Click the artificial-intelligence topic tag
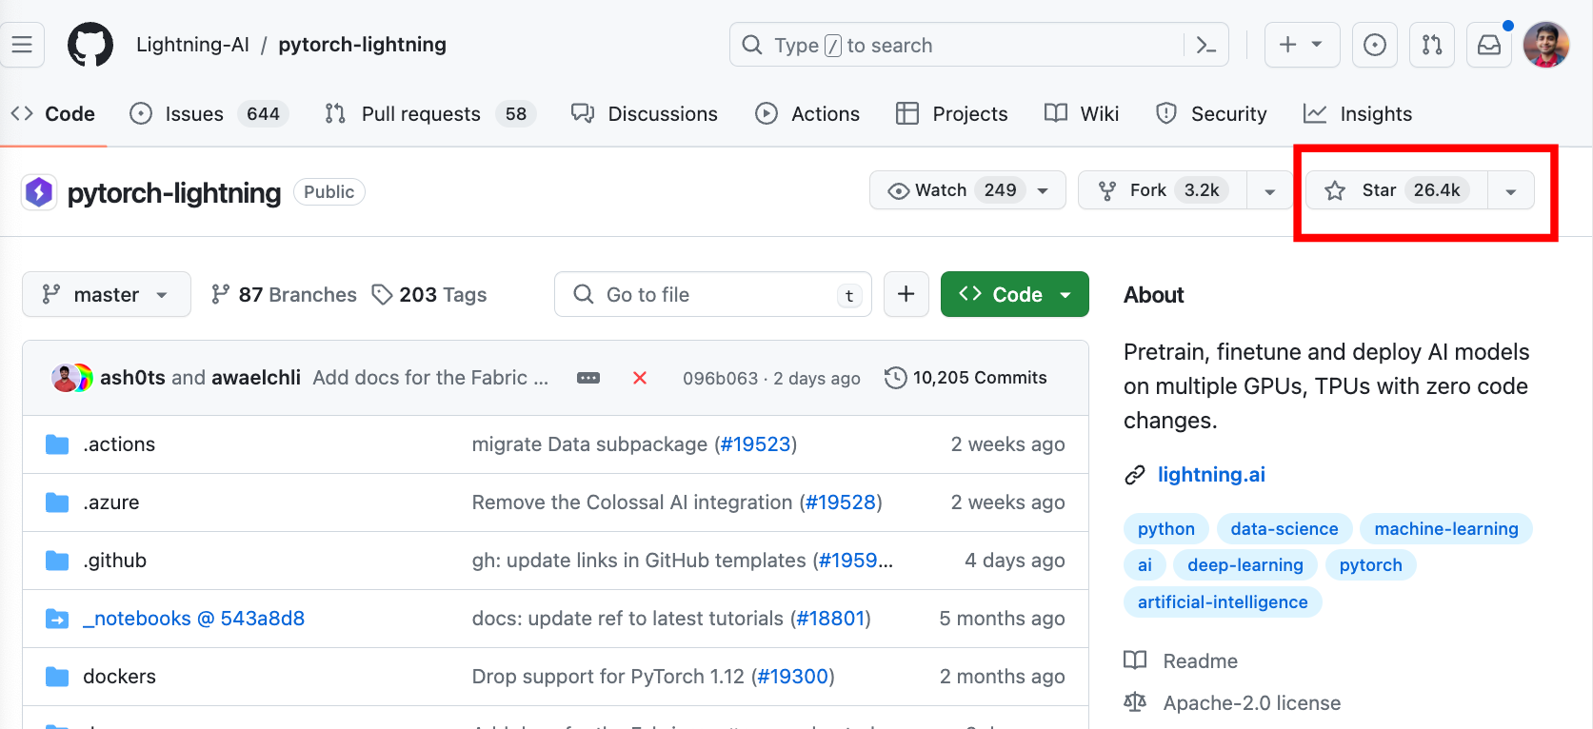 [1223, 602]
